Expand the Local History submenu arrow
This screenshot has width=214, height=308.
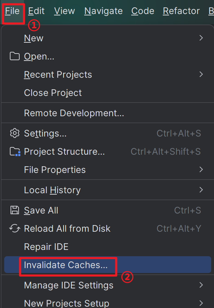(201, 190)
